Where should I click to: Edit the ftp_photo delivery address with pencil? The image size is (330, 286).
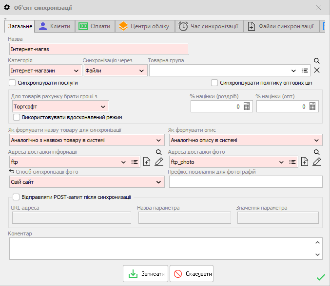[317, 162]
